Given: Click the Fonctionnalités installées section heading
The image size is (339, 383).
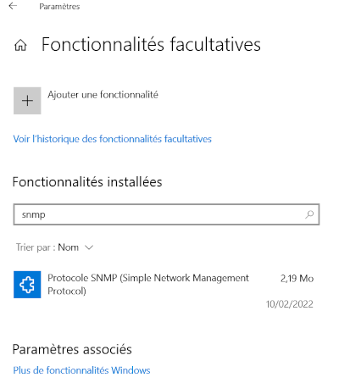Looking at the screenshot, I should click(87, 182).
